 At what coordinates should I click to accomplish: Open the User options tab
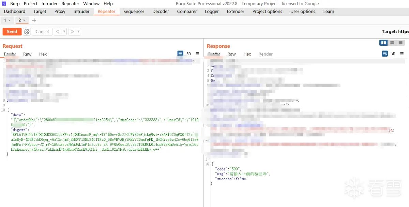303,12
